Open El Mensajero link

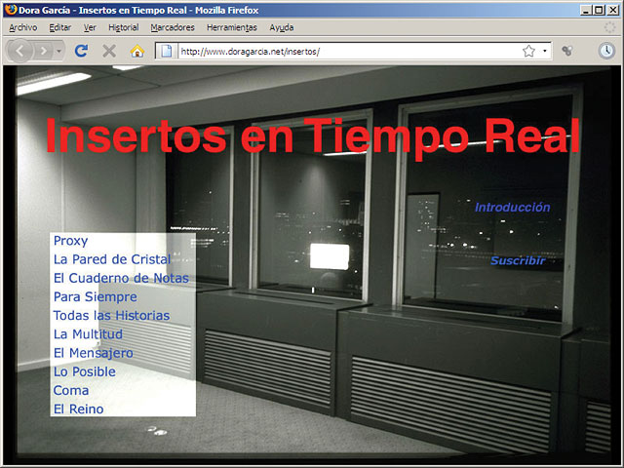[x=94, y=353]
